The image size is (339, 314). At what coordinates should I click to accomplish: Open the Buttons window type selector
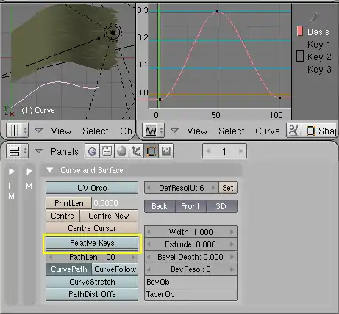click(x=17, y=151)
